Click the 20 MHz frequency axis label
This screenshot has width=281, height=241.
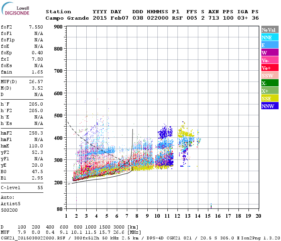(x=258, y=216)
